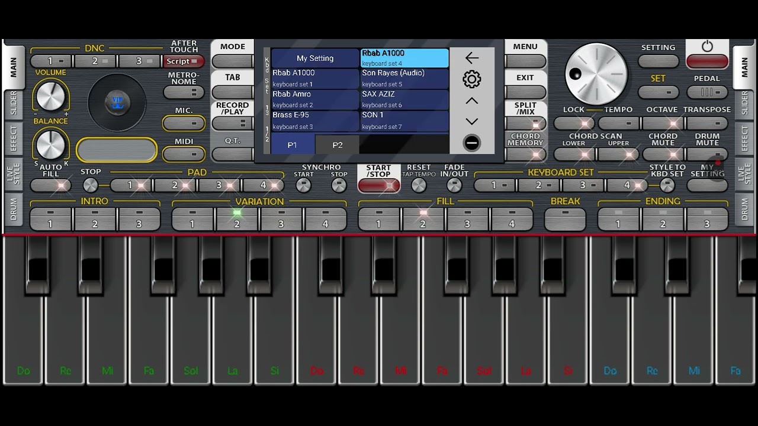Toggle DNC button 3

pyautogui.click(x=140, y=61)
